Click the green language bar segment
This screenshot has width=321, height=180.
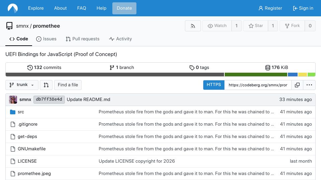(256, 75)
